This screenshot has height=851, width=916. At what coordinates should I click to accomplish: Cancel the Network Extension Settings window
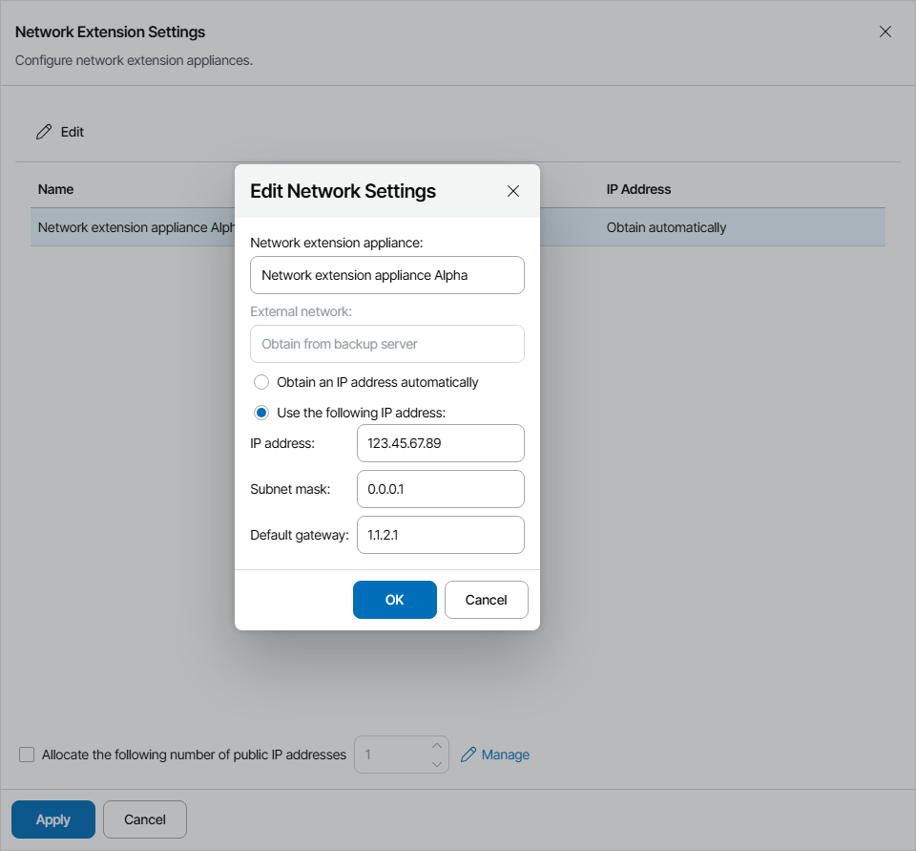click(x=145, y=819)
